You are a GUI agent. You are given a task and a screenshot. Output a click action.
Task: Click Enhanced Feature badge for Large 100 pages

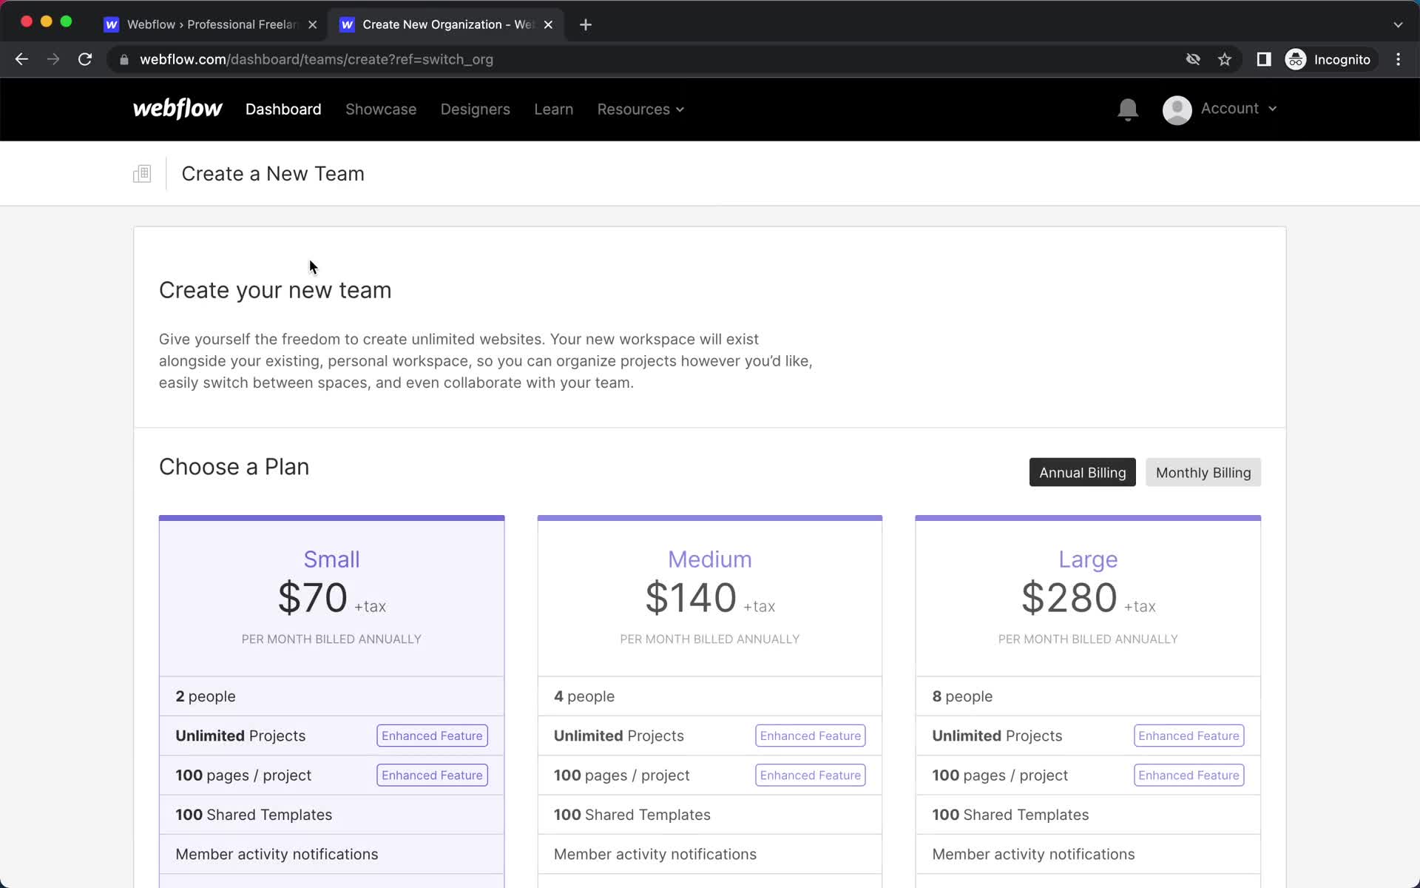1189,775
